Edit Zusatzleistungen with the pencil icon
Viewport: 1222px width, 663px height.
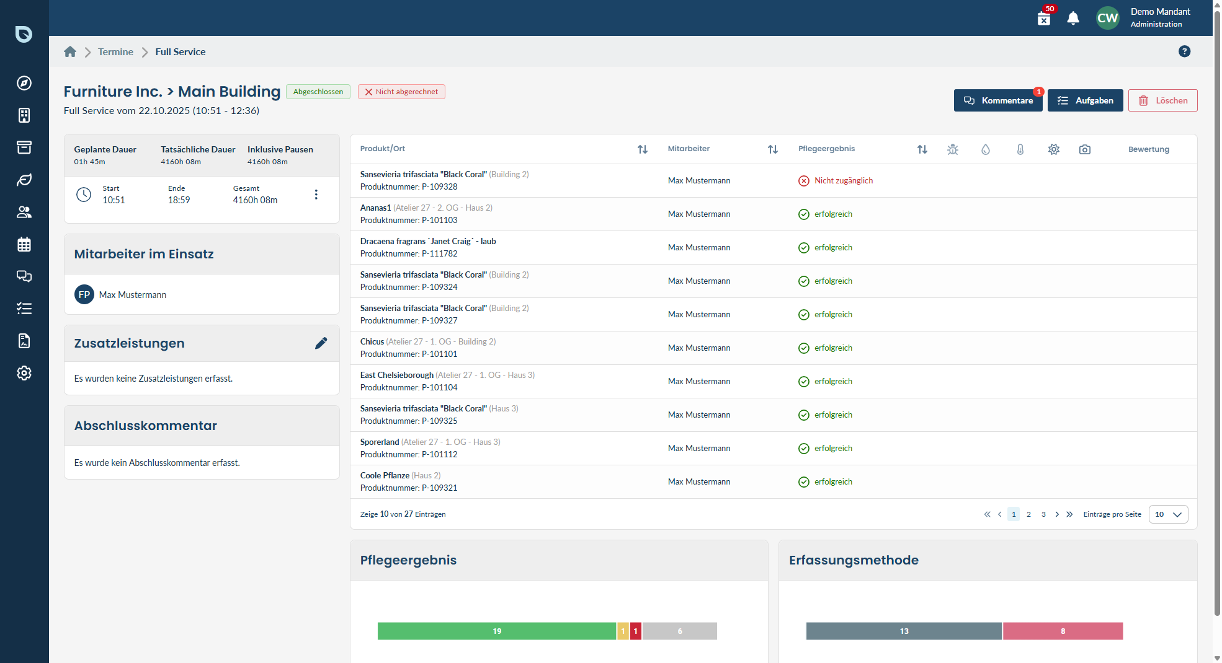coord(321,343)
